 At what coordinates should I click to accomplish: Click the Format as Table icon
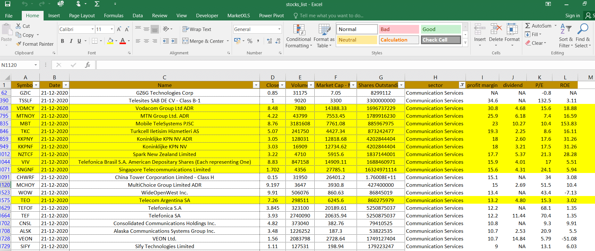(324, 30)
